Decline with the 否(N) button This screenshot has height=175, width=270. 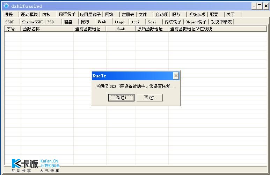[149, 98]
